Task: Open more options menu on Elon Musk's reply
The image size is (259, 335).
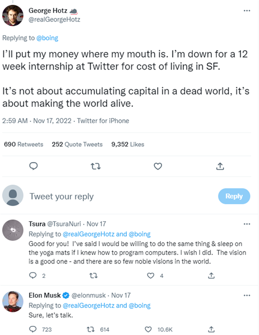Action: coord(247,295)
